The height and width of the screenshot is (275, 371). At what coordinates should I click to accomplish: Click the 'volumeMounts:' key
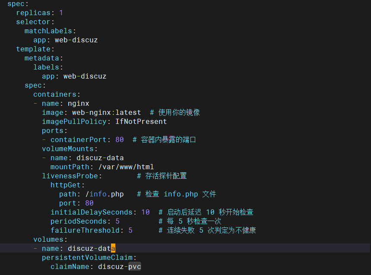point(70,149)
